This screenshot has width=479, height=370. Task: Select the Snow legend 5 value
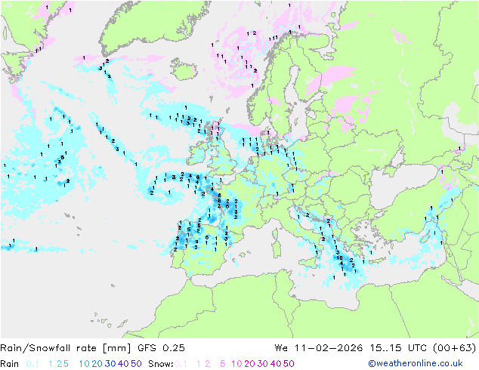click(x=223, y=364)
